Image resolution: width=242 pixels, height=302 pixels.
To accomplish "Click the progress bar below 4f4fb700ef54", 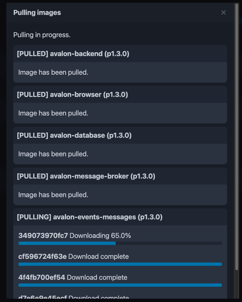I will tap(120, 285).
